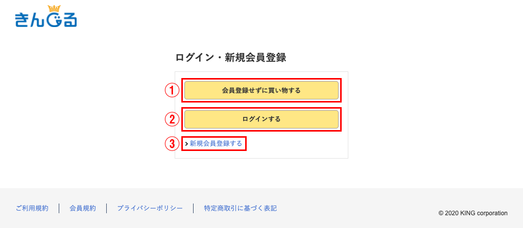Click the divider between 会員規約 and プライバシーポリシー
This screenshot has height=228, width=523.
[x=106, y=208]
